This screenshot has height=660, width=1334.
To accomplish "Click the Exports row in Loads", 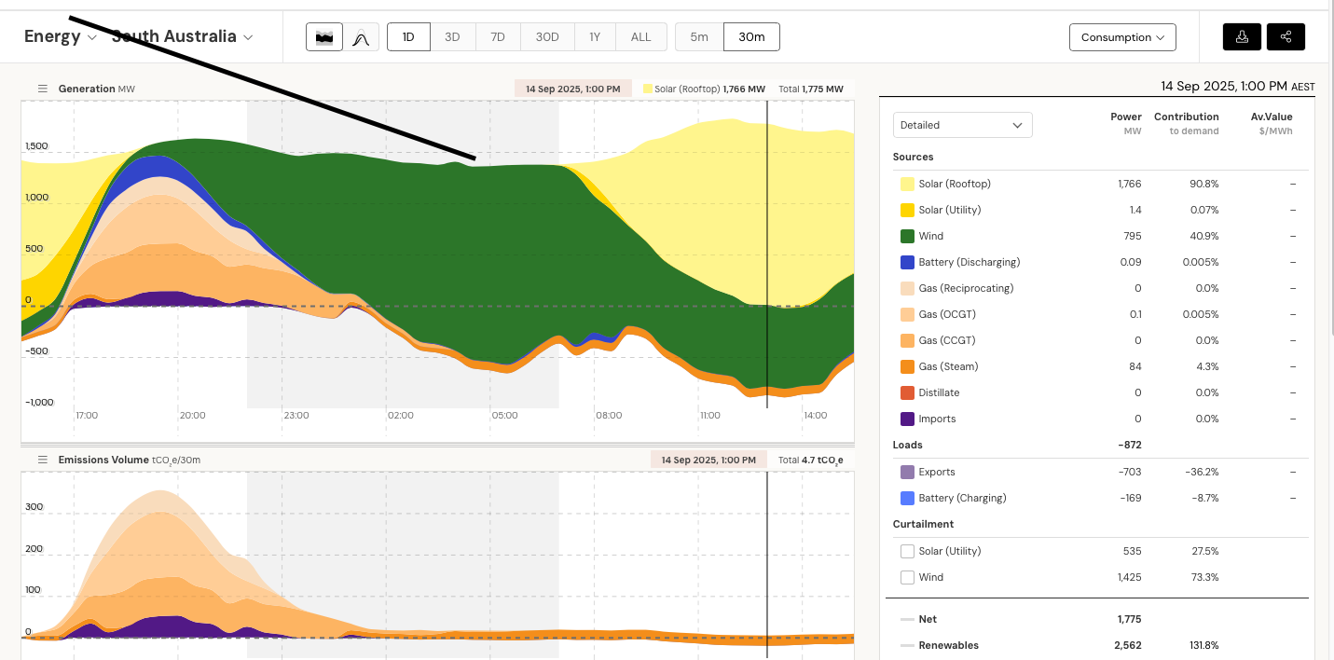I will pyautogui.click(x=937, y=472).
